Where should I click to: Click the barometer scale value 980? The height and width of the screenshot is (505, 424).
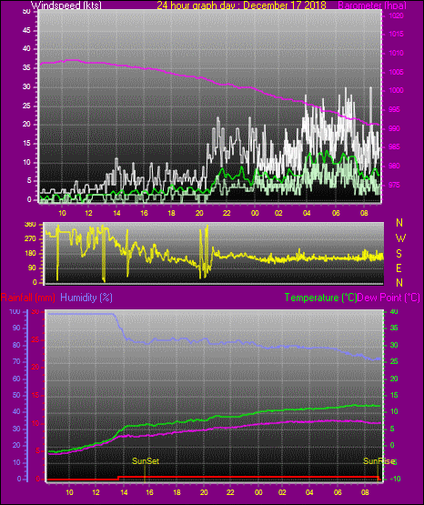click(x=394, y=166)
